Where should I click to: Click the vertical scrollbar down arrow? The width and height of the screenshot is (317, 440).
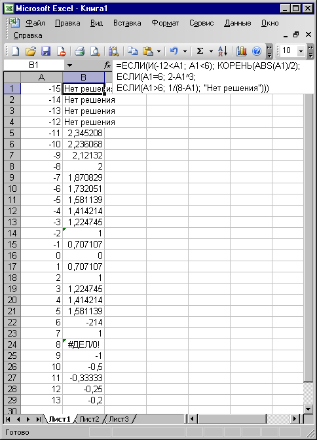pyautogui.click(x=308, y=409)
